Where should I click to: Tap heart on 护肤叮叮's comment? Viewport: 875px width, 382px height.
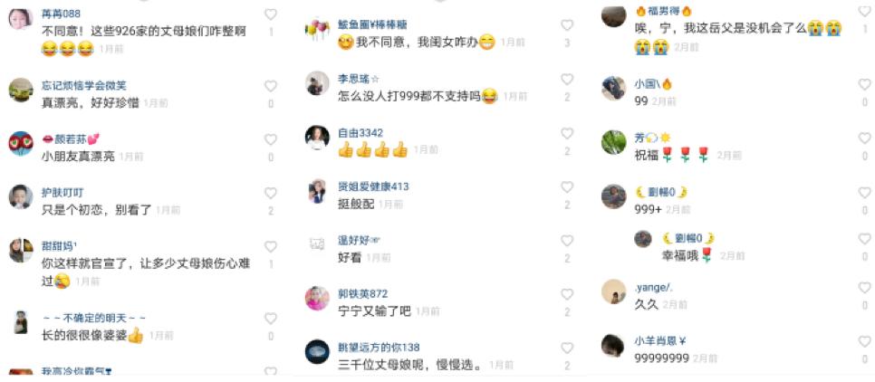[x=271, y=193]
